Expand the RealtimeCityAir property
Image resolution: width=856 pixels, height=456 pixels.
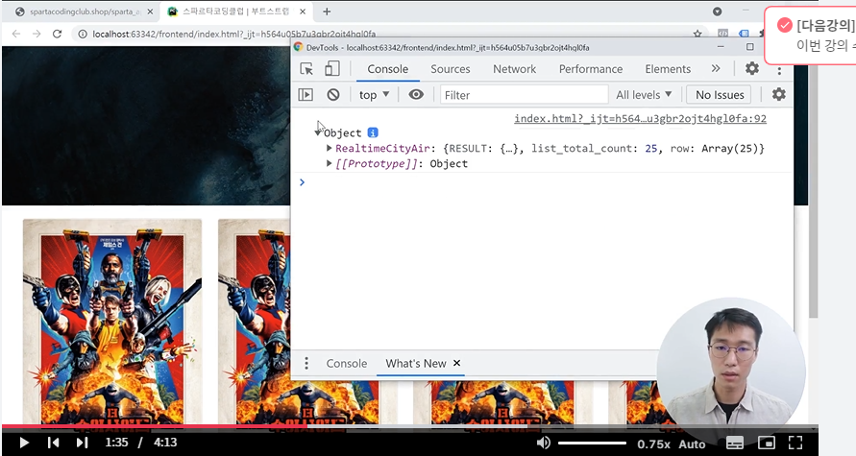tap(329, 148)
